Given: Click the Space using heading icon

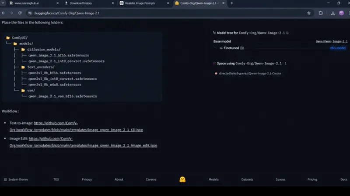Looking at the screenshot, I should (214, 63).
